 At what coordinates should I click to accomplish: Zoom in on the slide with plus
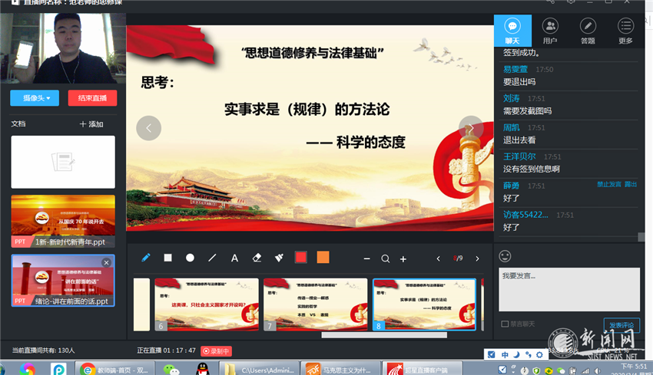[x=403, y=259]
